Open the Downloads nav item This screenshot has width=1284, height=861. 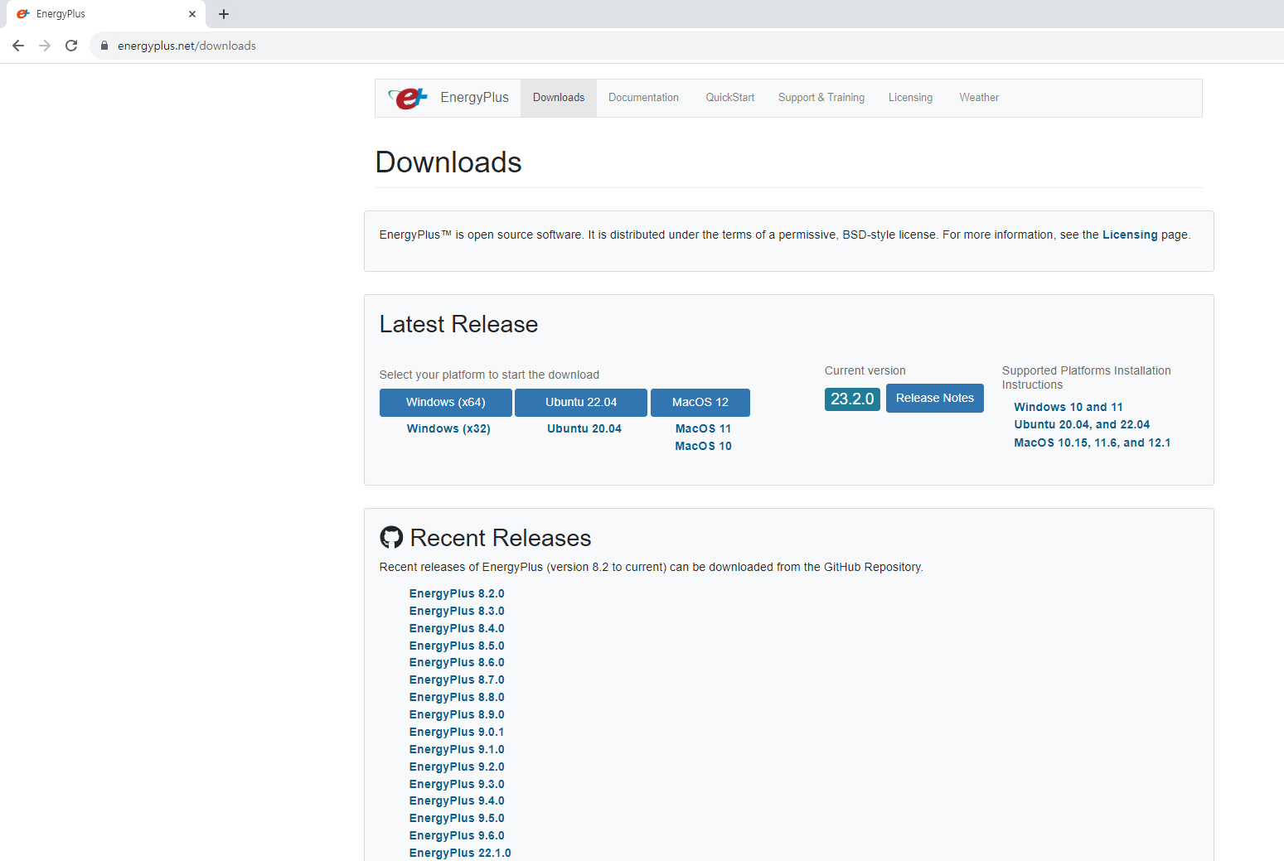[559, 98]
